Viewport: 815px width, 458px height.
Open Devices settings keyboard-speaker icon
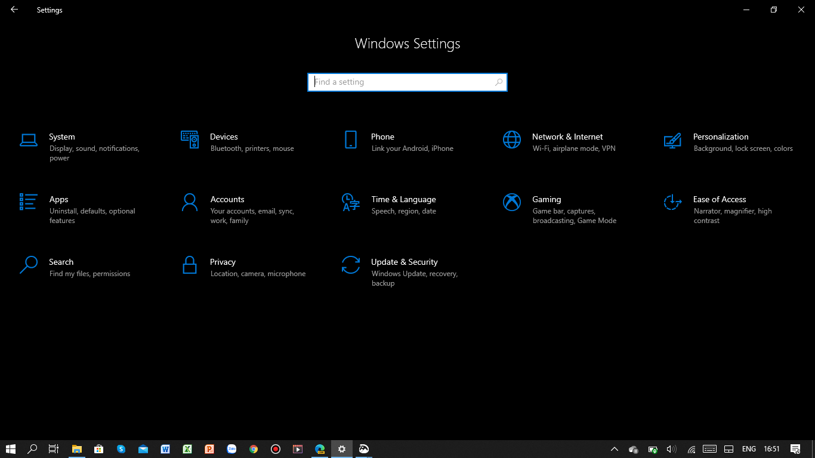pyautogui.click(x=190, y=140)
